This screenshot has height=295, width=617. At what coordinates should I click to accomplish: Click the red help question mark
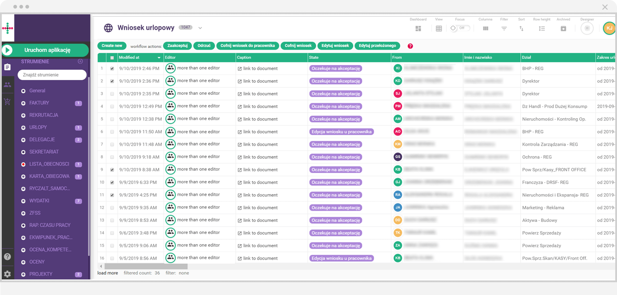click(x=410, y=46)
